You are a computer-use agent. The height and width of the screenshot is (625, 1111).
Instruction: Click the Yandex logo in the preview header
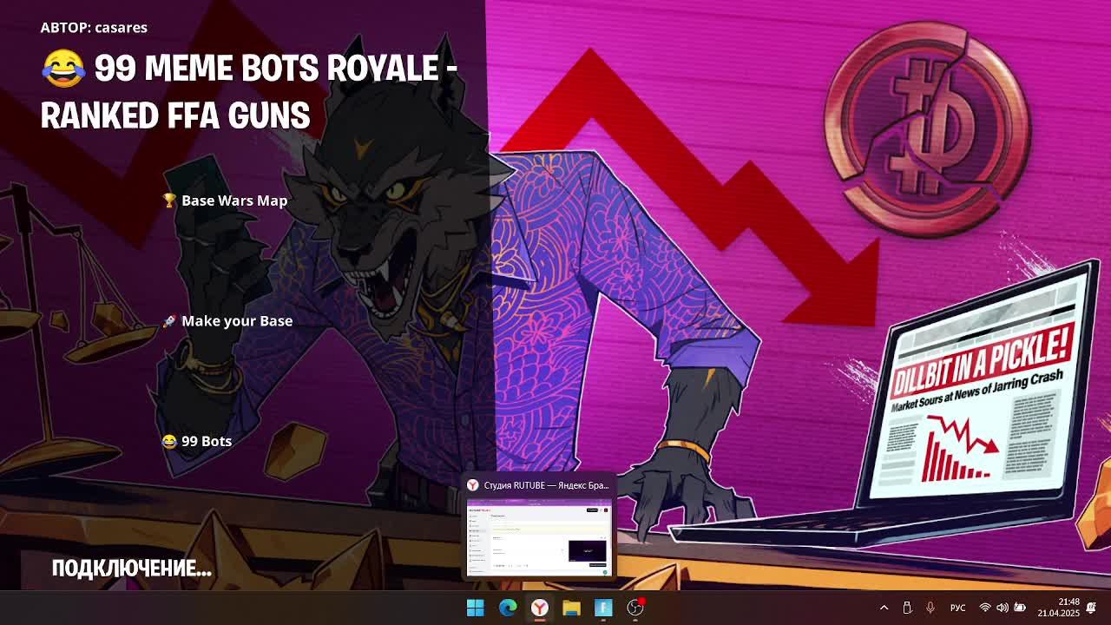tap(473, 485)
